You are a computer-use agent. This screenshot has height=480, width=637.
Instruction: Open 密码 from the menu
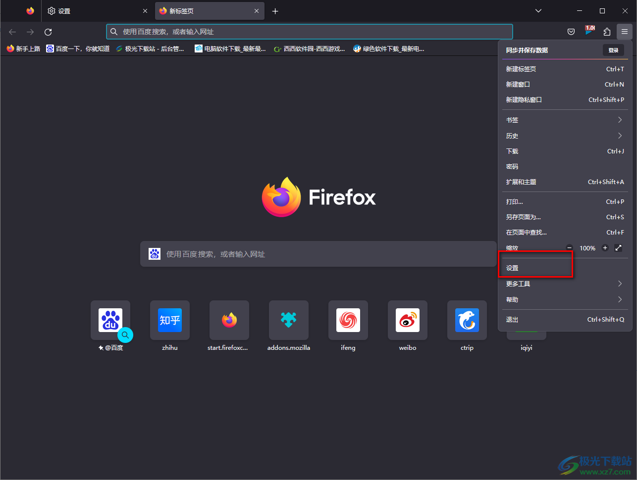pyautogui.click(x=565, y=166)
